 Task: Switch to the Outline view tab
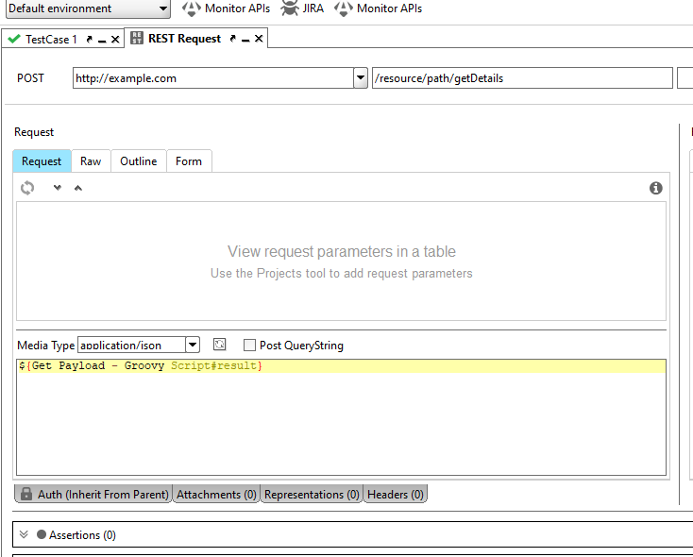click(x=139, y=160)
